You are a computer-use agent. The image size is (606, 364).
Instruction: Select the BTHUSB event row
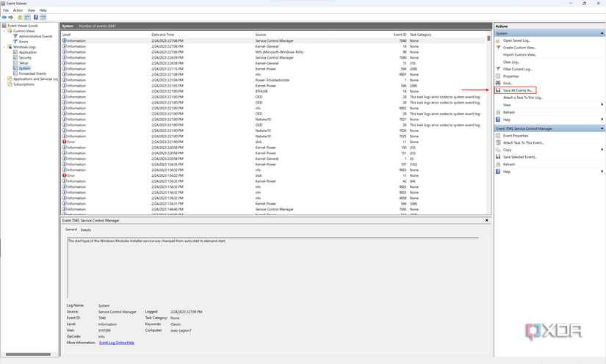pyautogui.click(x=274, y=92)
